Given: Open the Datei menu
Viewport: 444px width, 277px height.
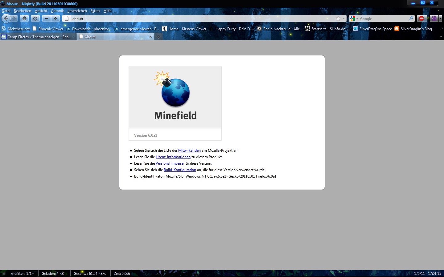Looking at the screenshot, I should click(6, 11).
